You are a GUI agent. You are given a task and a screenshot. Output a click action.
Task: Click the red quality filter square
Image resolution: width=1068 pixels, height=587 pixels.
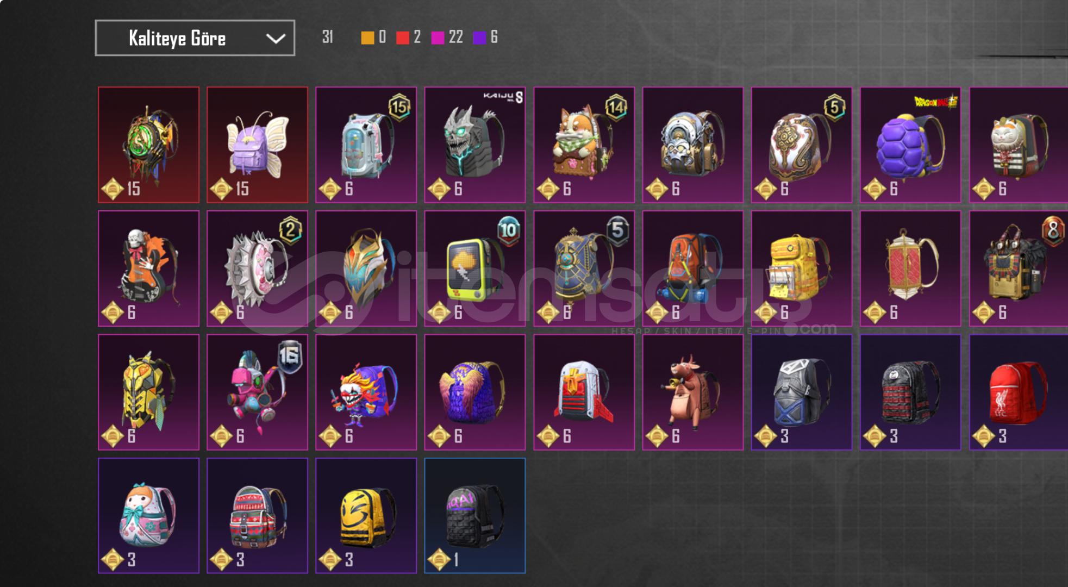point(403,38)
